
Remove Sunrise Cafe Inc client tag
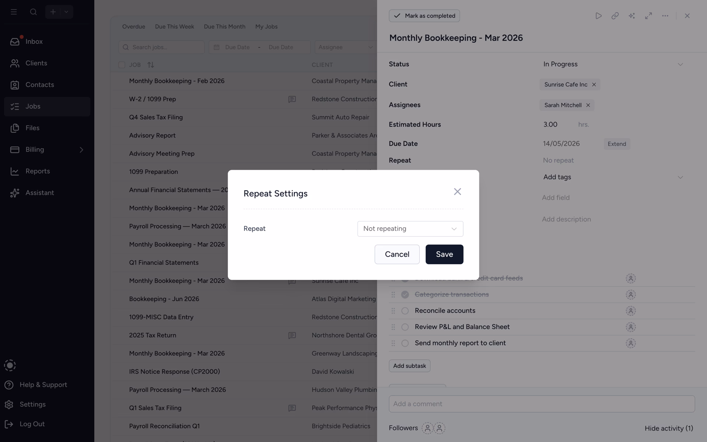click(x=594, y=85)
